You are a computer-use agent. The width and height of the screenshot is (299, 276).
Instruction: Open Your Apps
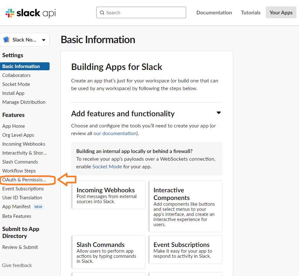(x=281, y=13)
